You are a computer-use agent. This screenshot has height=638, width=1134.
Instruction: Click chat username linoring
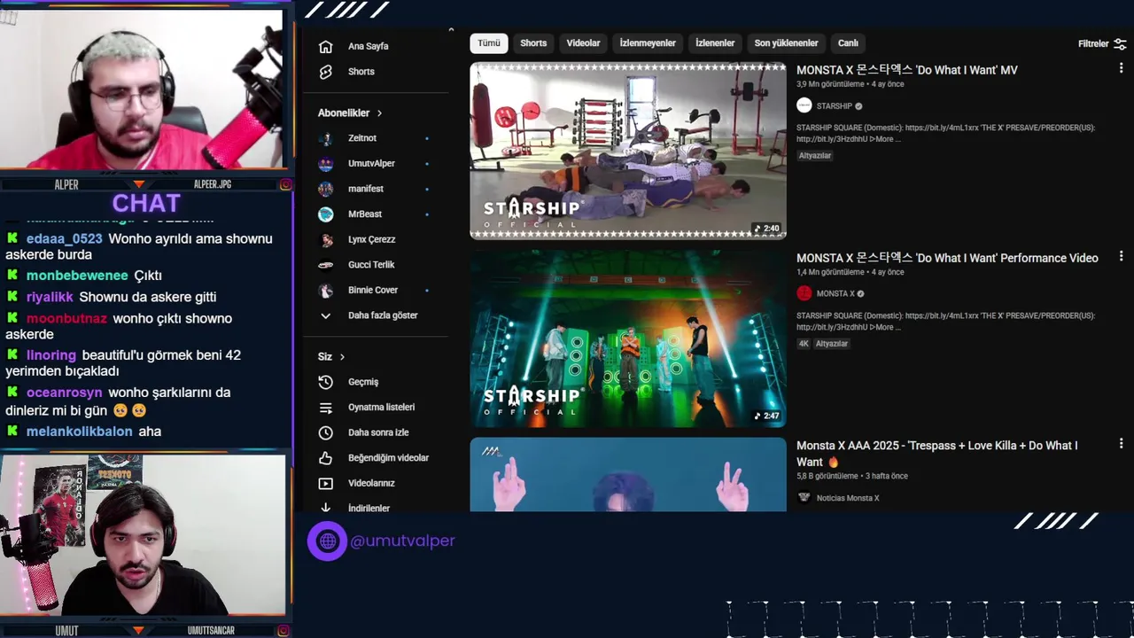click(51, 355)
